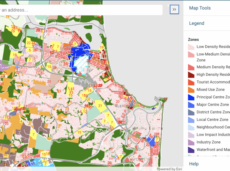Collapse the side panel with the double-arrow button
The width and height of the screenshot is (230, 171).
click(x=174, y=10)
